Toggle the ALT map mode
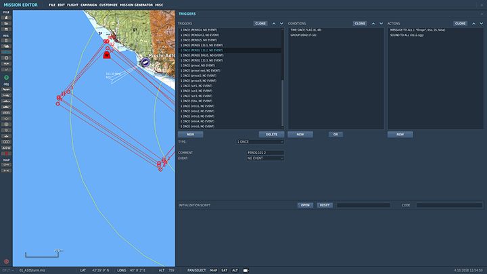 tap(235, 270)
